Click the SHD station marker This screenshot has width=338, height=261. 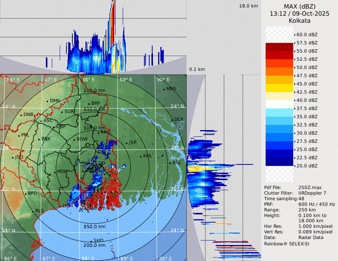(91, 241)
